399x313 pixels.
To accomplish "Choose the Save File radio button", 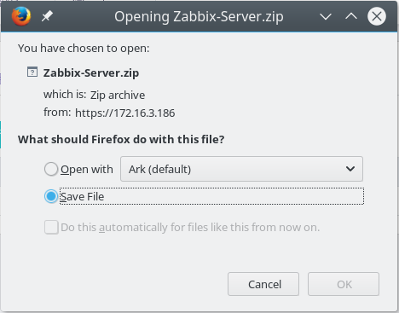I will (x=51, y=196).
